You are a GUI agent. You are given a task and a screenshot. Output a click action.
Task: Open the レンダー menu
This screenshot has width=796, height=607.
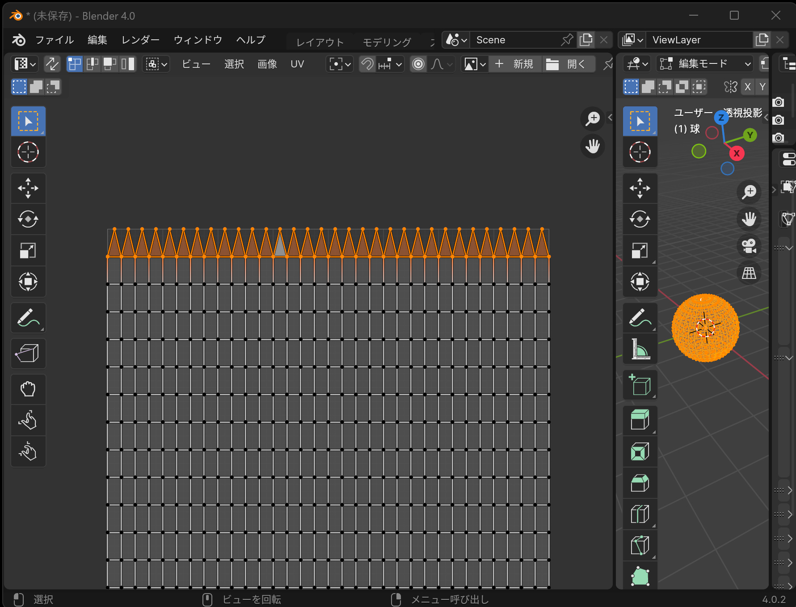140,40
